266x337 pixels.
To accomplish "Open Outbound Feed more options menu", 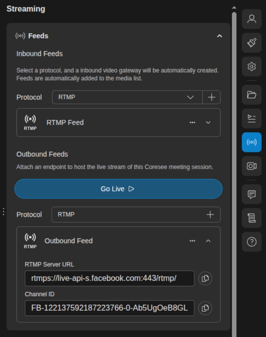I will tap(192, 241).
